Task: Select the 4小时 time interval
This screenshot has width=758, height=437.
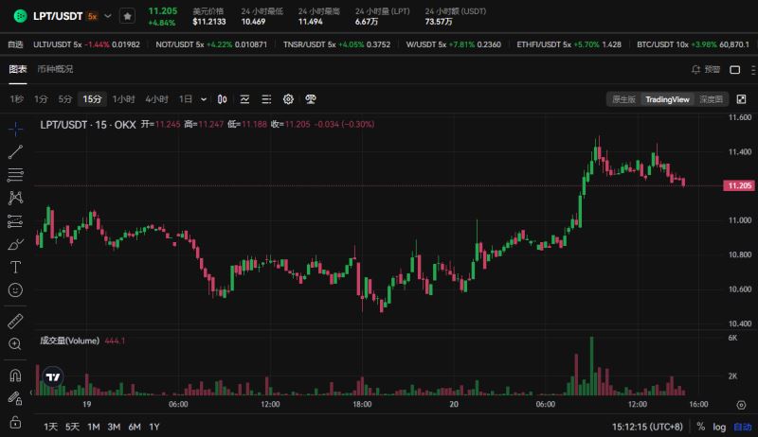Action: pyautogui.click(x=157, y=98)
